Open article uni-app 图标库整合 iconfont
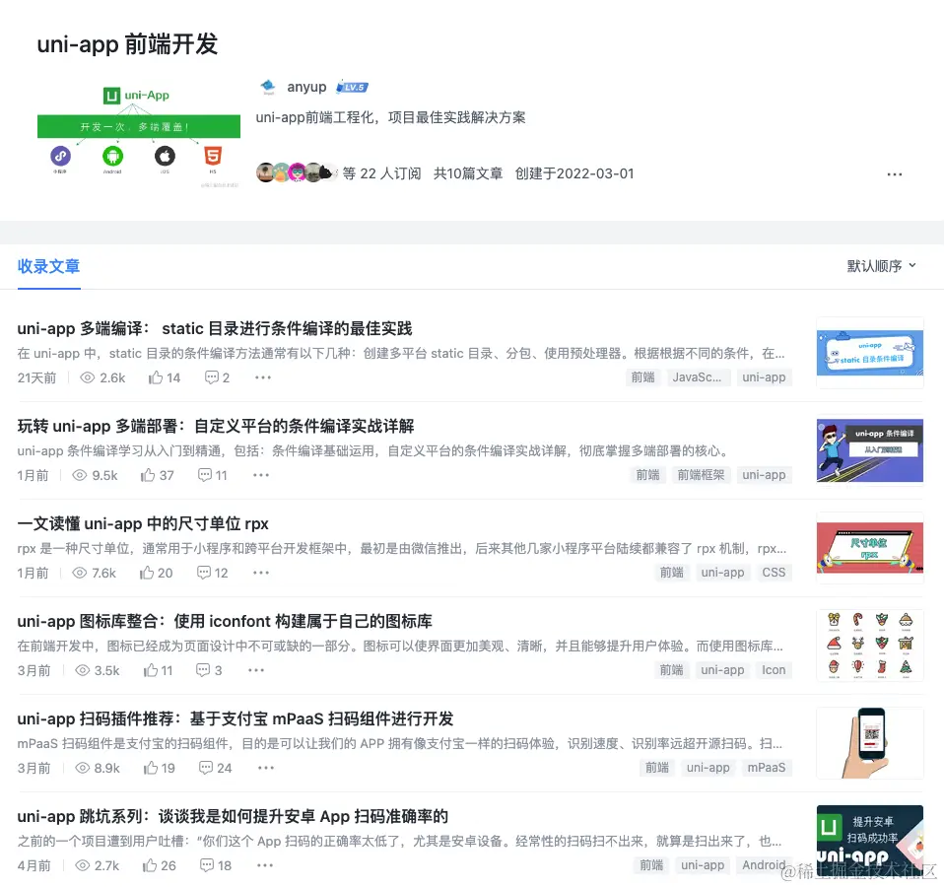Image resolution: width=944 pixels, height=888 pixels. (225, 621)
